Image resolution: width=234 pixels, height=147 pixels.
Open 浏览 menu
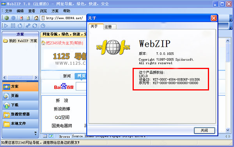pyautogui.click(x=43, y=11)
